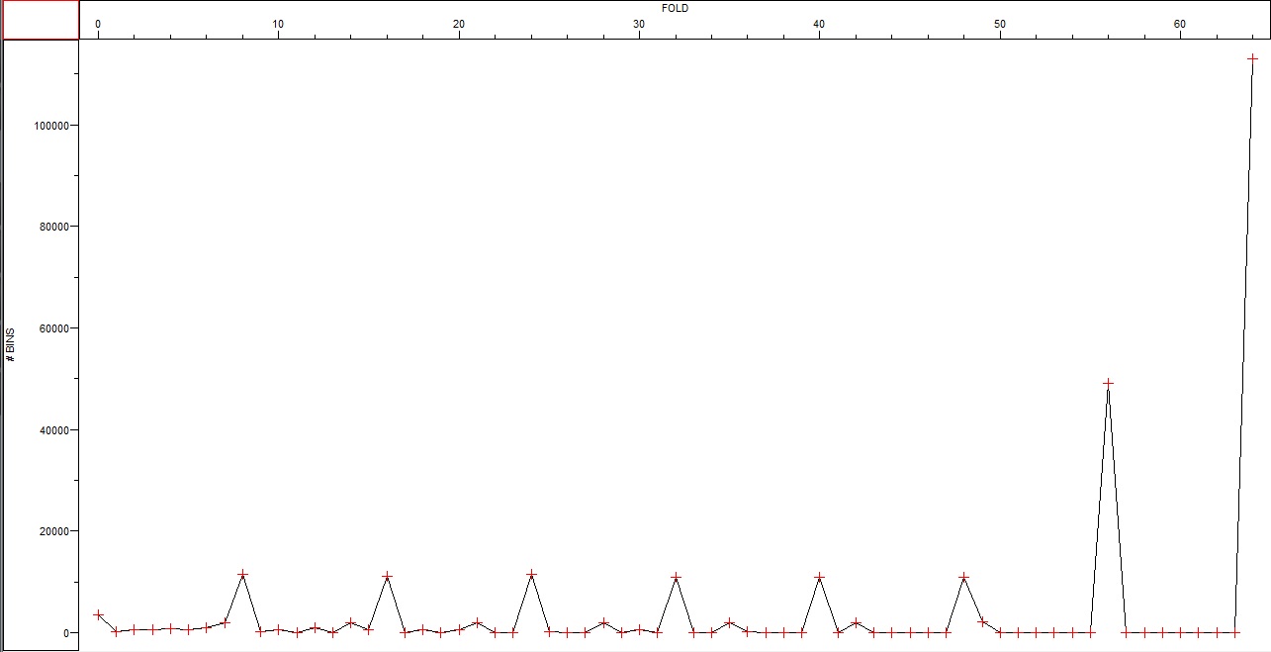Select the peak marker at fold 24
The height and width of the screenshot is (652, 1271).
[x=531, y=574]
